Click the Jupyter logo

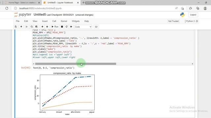pos(23,14)
